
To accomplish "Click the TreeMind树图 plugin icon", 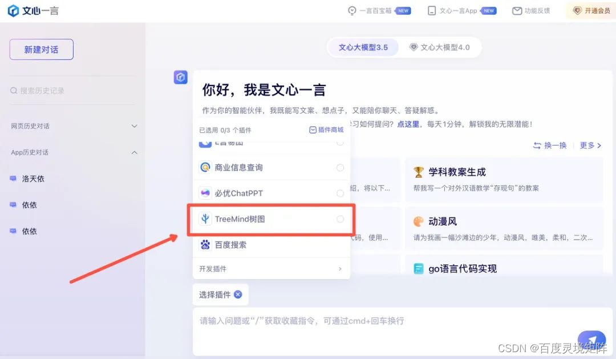I will tap(205, 219).
